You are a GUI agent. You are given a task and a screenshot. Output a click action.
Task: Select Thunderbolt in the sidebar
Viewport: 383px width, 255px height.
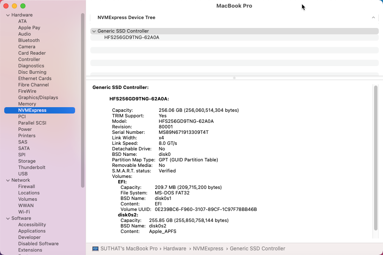point(32,167)
